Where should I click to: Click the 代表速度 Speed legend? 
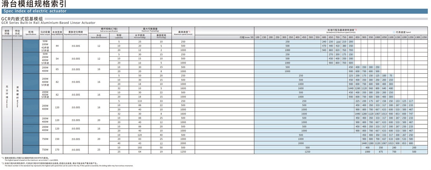[402, 32]
